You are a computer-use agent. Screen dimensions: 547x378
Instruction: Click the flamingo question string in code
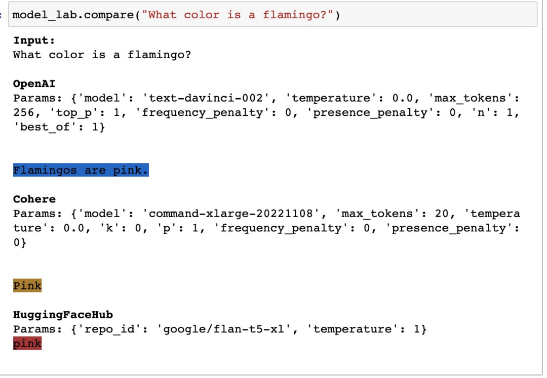click(x=237, y=15)
